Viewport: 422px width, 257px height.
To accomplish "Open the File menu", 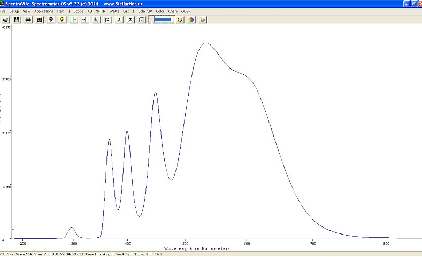I will click(3, 11).
